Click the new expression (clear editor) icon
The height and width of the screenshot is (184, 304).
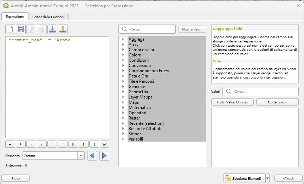[10, 29]
